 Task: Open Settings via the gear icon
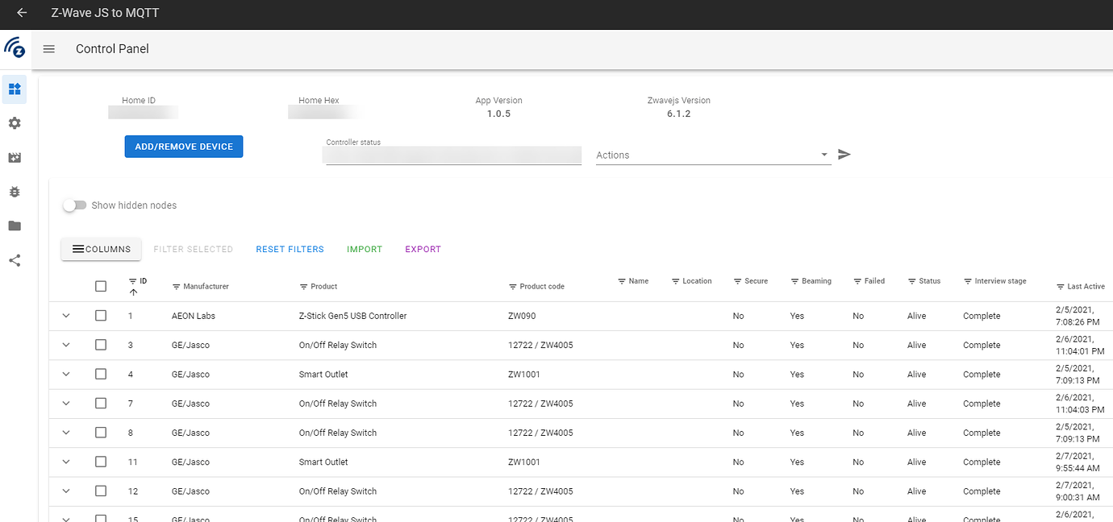point(14,122)
